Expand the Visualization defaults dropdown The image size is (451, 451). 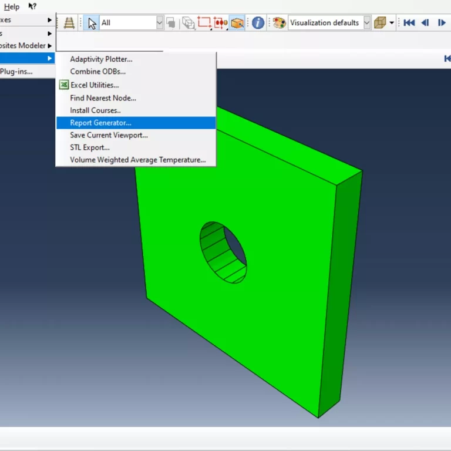(x=367, y=23)
